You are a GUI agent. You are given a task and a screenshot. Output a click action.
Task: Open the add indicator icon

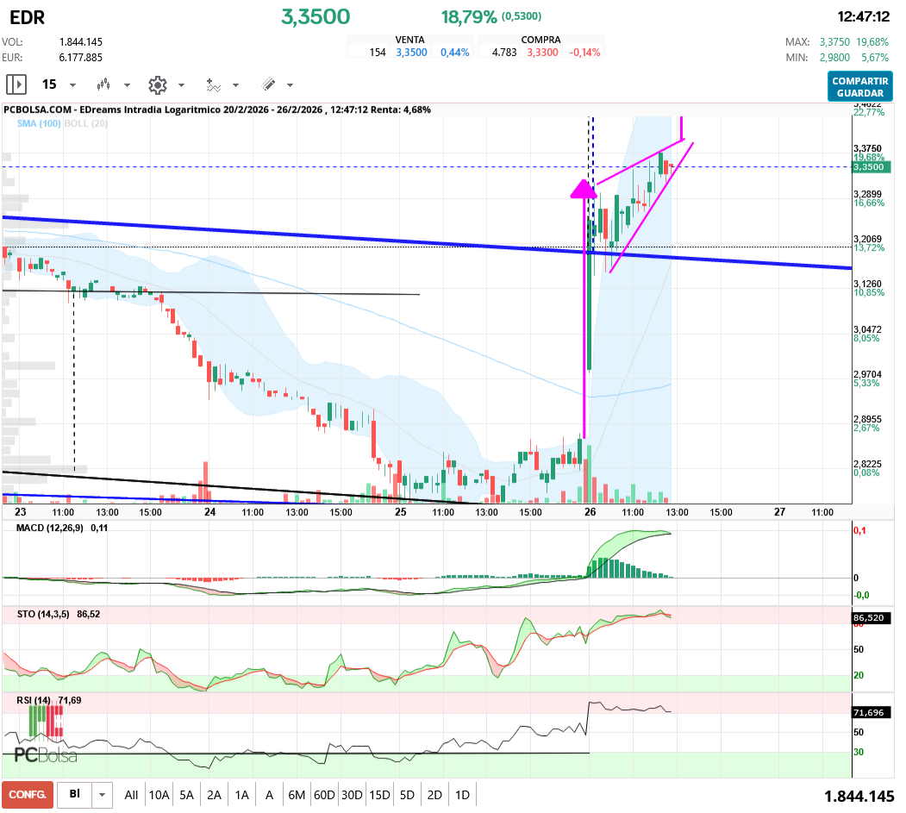pyautogui.click(x=213, y=85)
